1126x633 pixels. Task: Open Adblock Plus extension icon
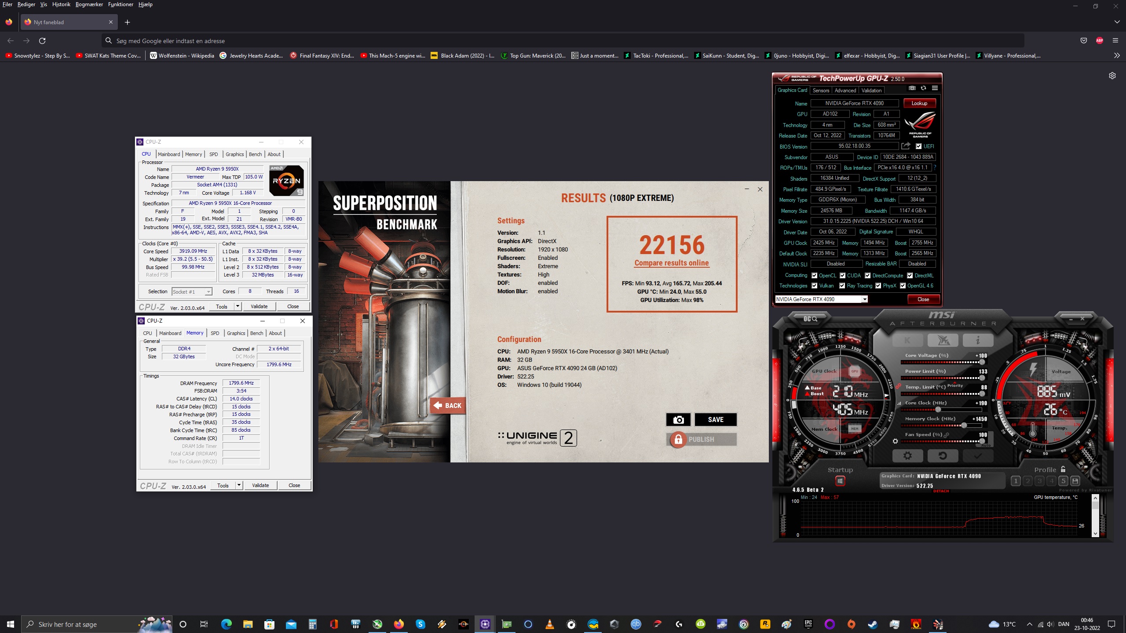pos(1100,40)
